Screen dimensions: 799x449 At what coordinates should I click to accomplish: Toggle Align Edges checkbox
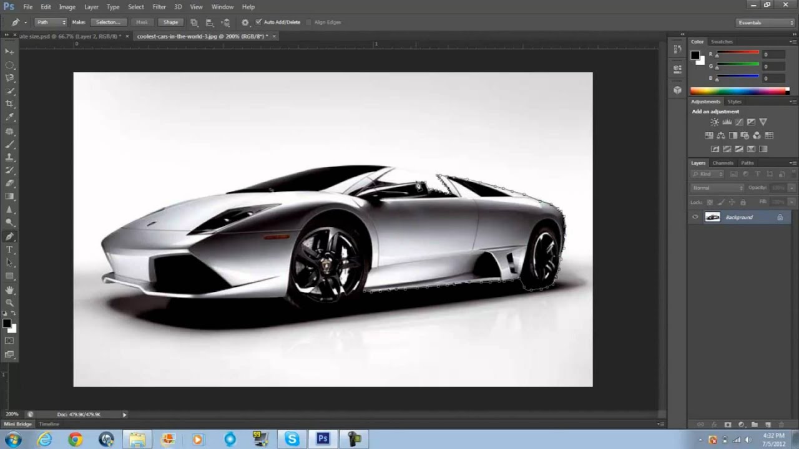coord(308,22)
